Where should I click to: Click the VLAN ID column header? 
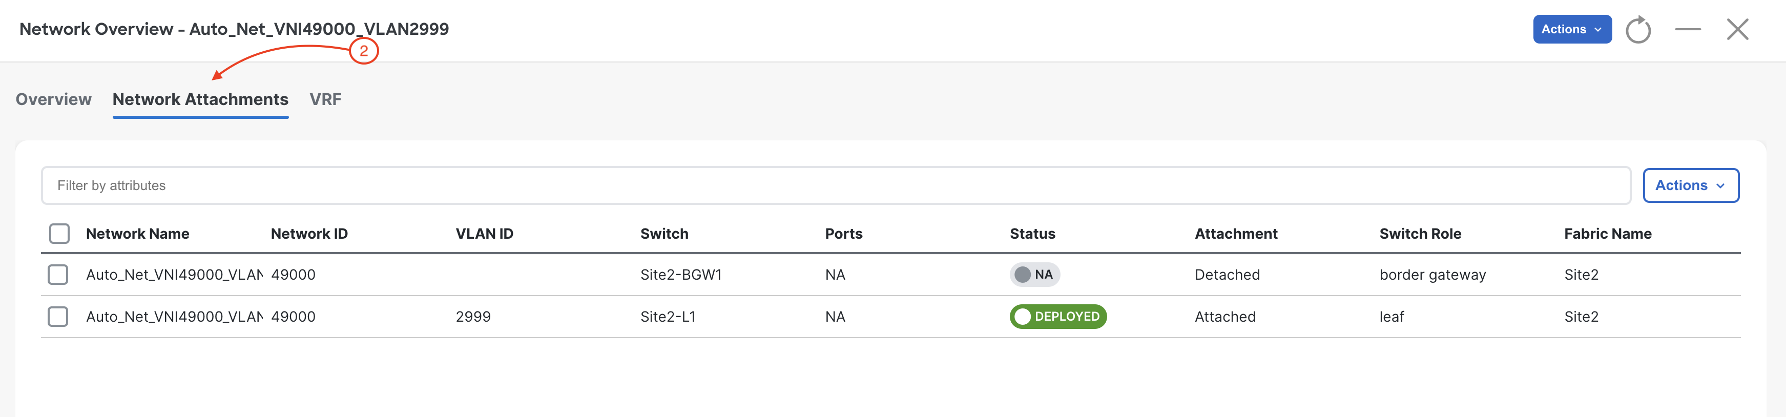click(484, 234)
